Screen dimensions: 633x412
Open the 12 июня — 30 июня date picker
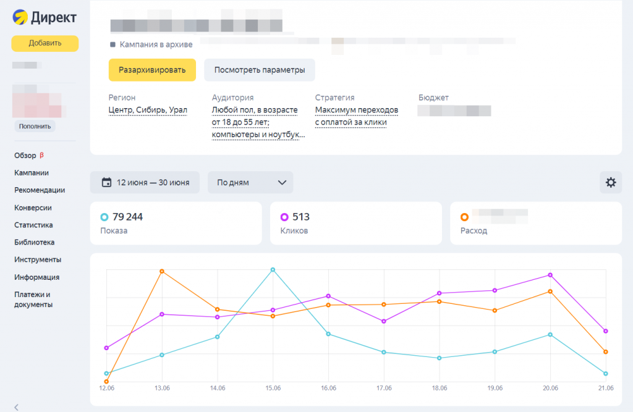coord(145,182)
